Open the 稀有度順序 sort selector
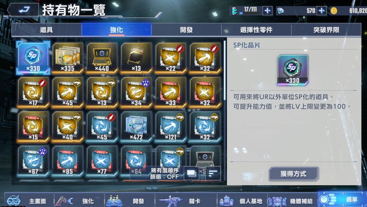This screenshot has width=367, height=207. pos(165,171)
